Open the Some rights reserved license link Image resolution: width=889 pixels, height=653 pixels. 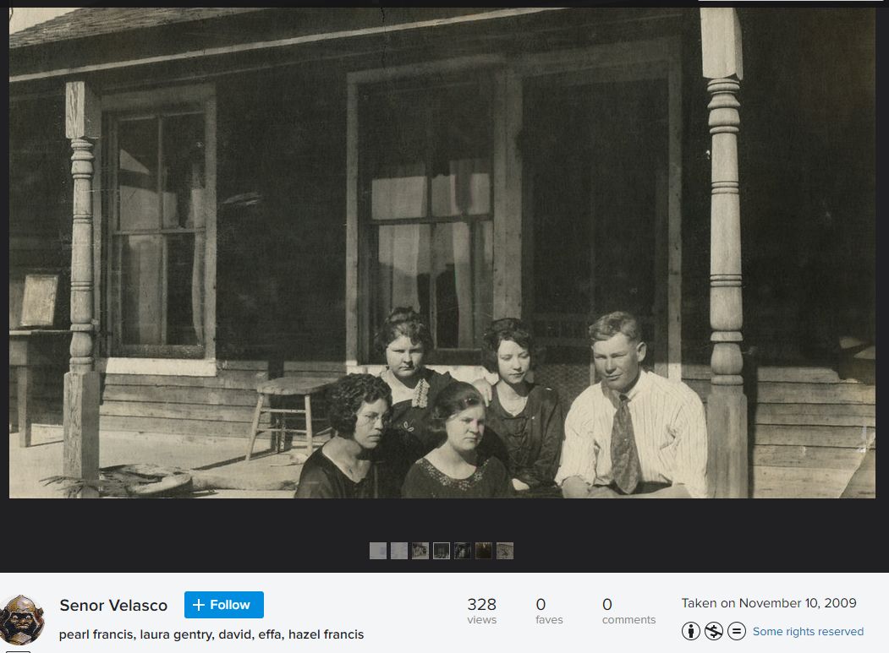coord(808,632)
